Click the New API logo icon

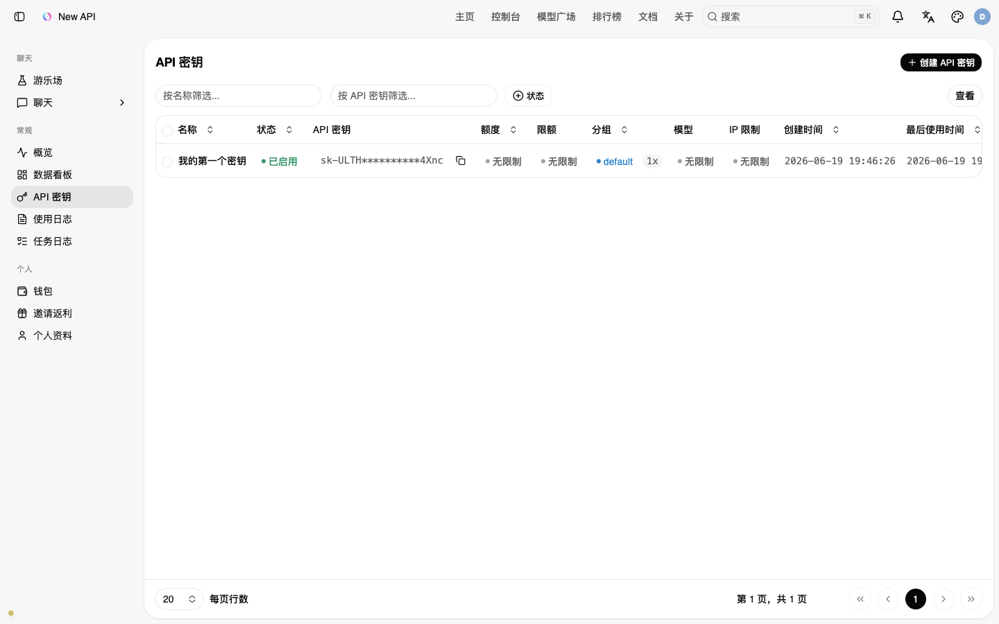pyautogui.click(x=47, y=17)
